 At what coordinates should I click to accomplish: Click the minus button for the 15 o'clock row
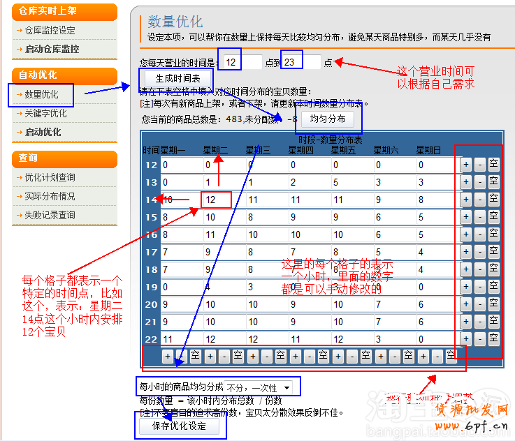click(479, 217)
